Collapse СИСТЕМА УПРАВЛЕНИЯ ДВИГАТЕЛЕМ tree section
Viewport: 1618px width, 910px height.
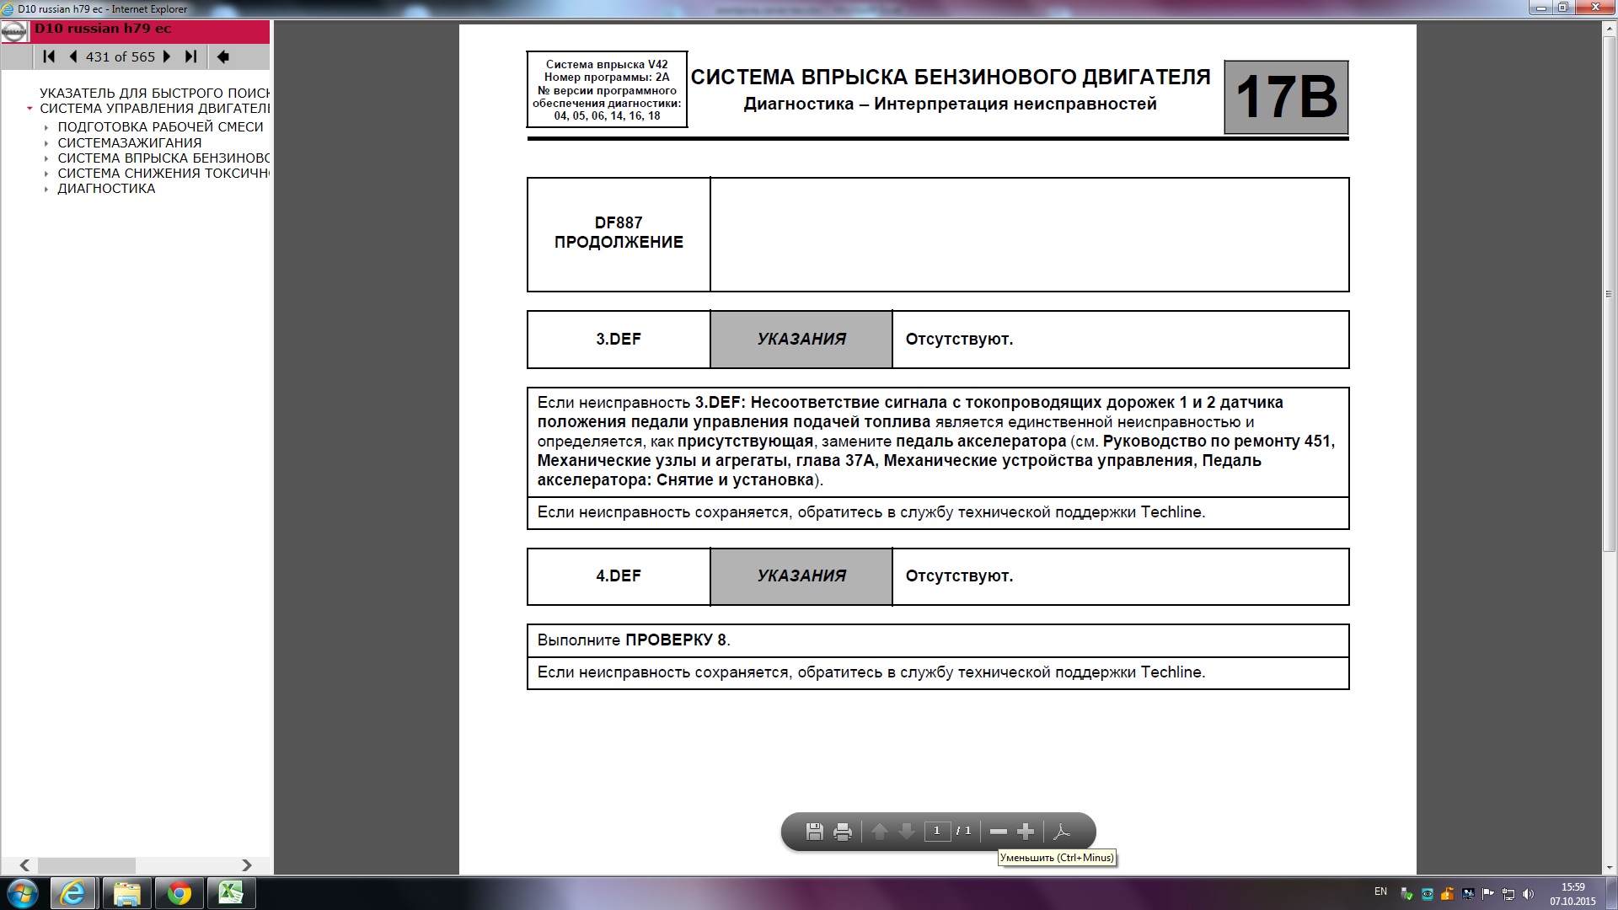pyautogui.click(x=29, y=109)
